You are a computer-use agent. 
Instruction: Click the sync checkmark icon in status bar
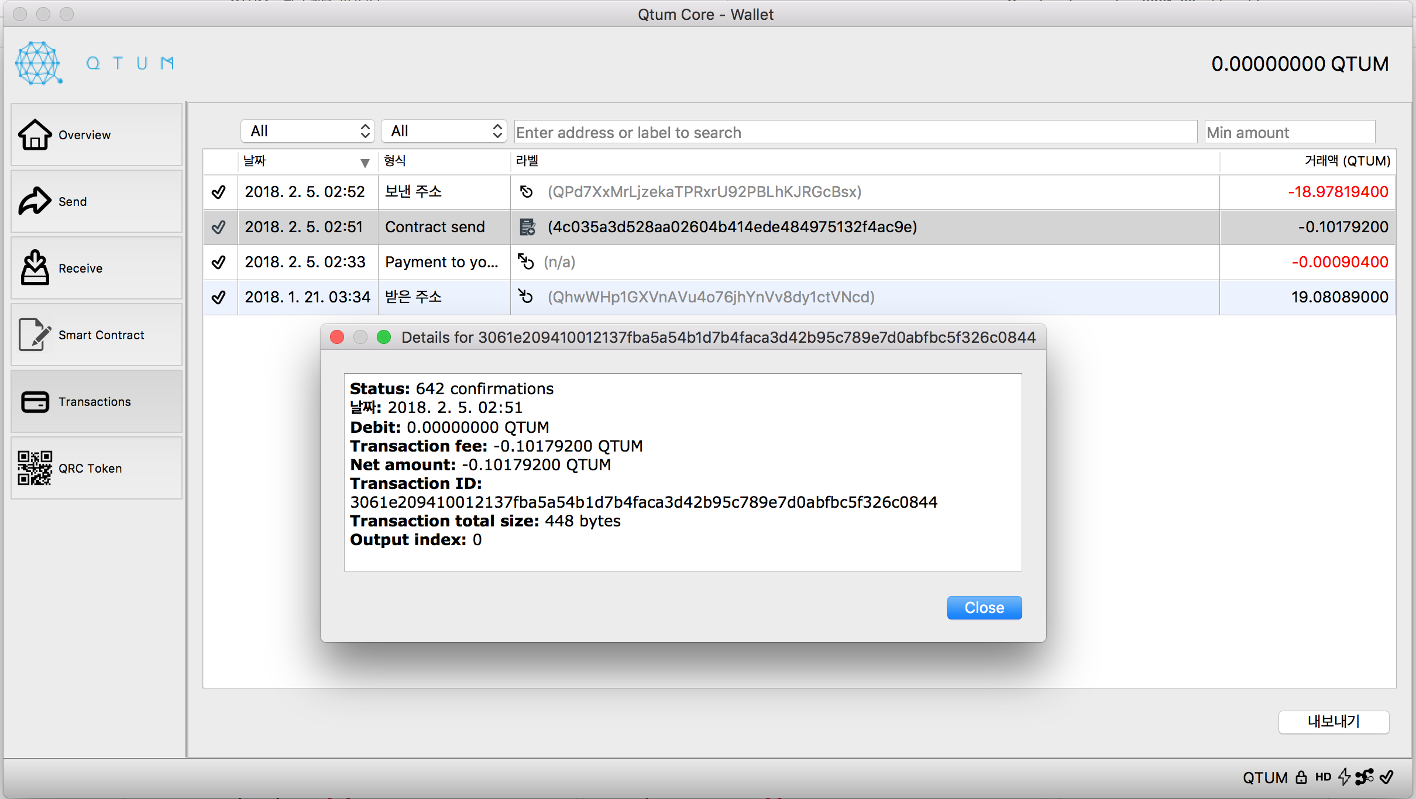[1387, 777]
